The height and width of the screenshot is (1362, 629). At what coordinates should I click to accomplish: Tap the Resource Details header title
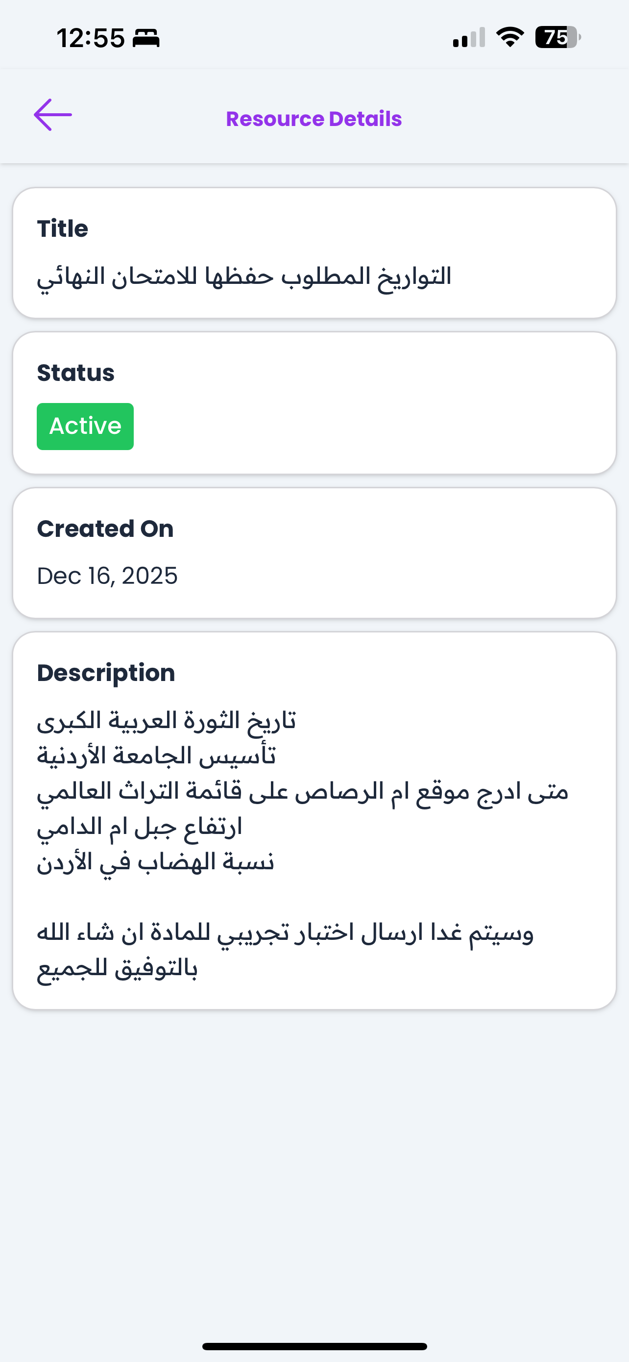pyautogui.click(x=314, y=119)
